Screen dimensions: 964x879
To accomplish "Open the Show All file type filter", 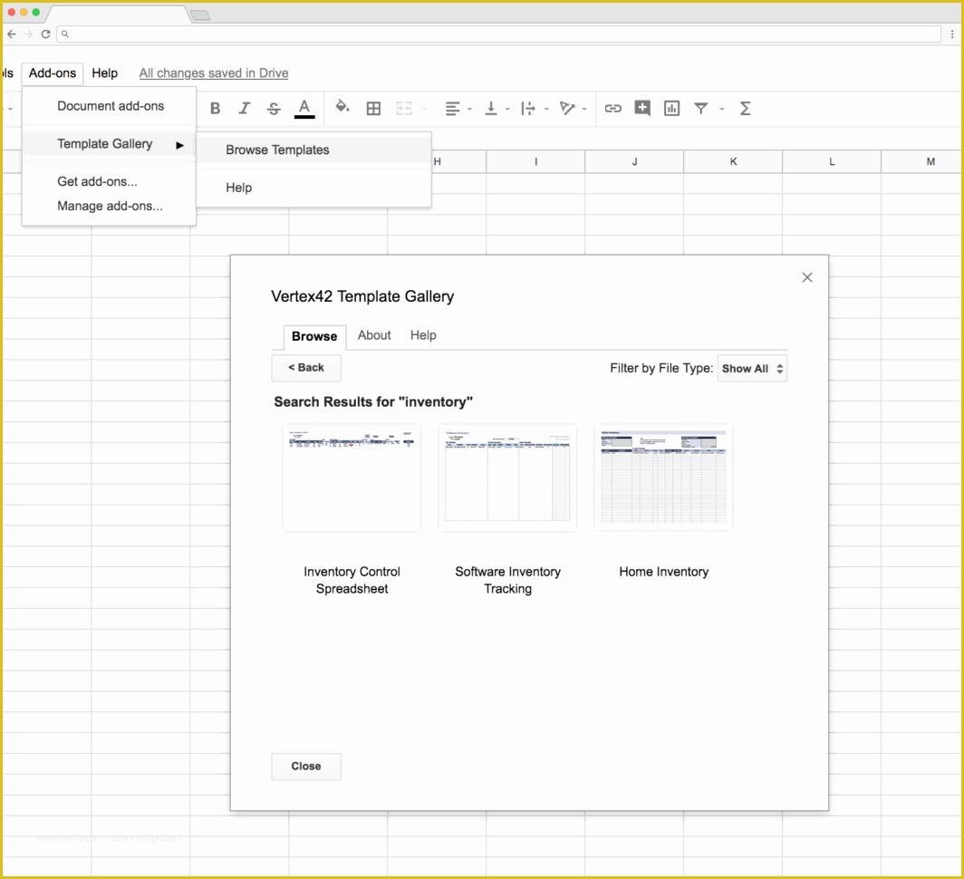I will [x=752, y=369].
